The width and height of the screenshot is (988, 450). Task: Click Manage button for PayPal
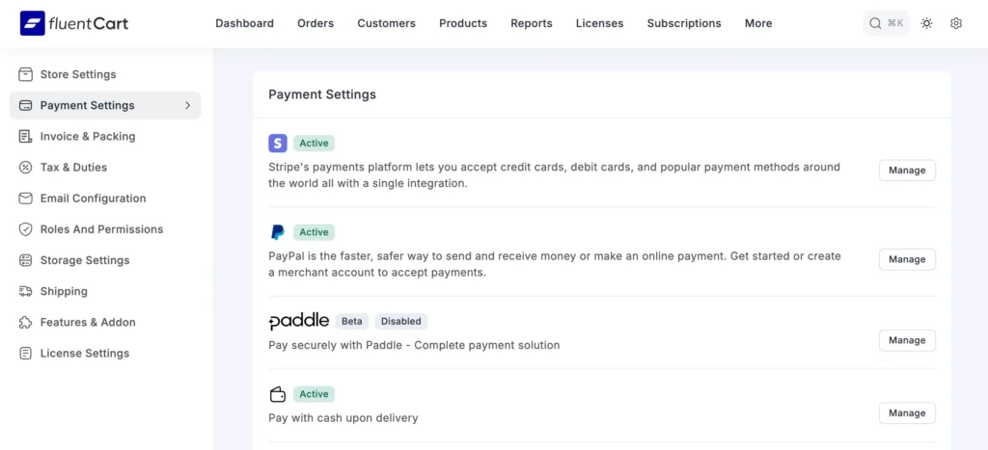click(x=907, y=259)
